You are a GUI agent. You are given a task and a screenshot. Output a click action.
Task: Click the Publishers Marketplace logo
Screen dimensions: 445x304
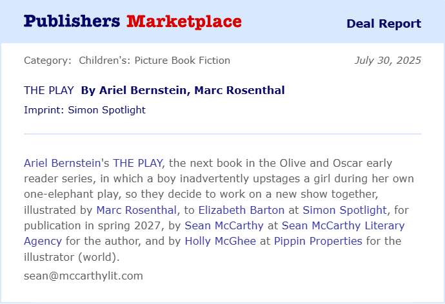pos(133,21)
